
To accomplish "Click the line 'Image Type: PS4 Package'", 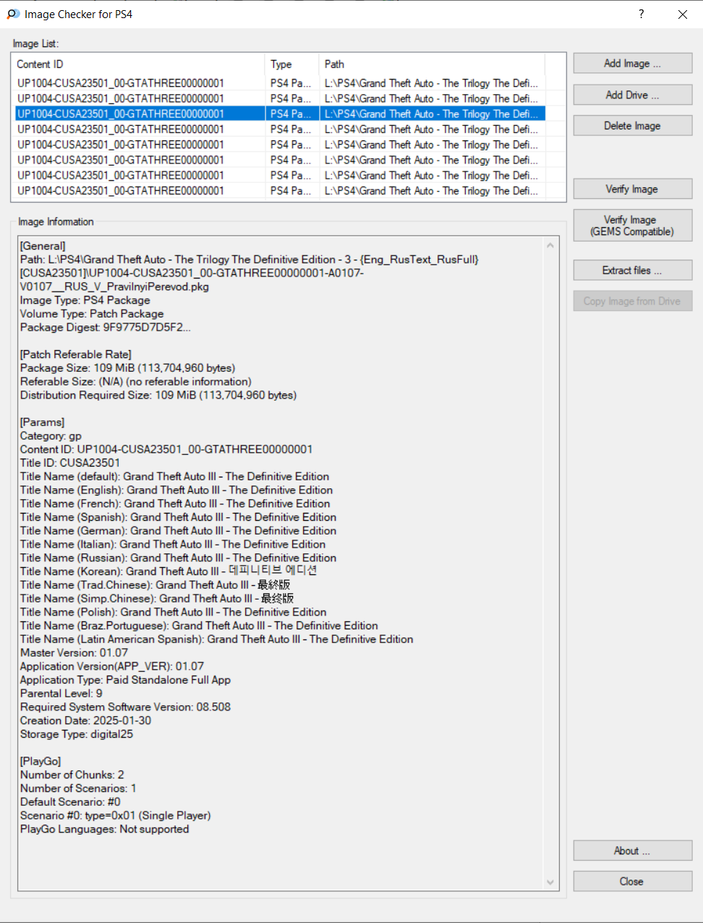I will tap(85, 300).
